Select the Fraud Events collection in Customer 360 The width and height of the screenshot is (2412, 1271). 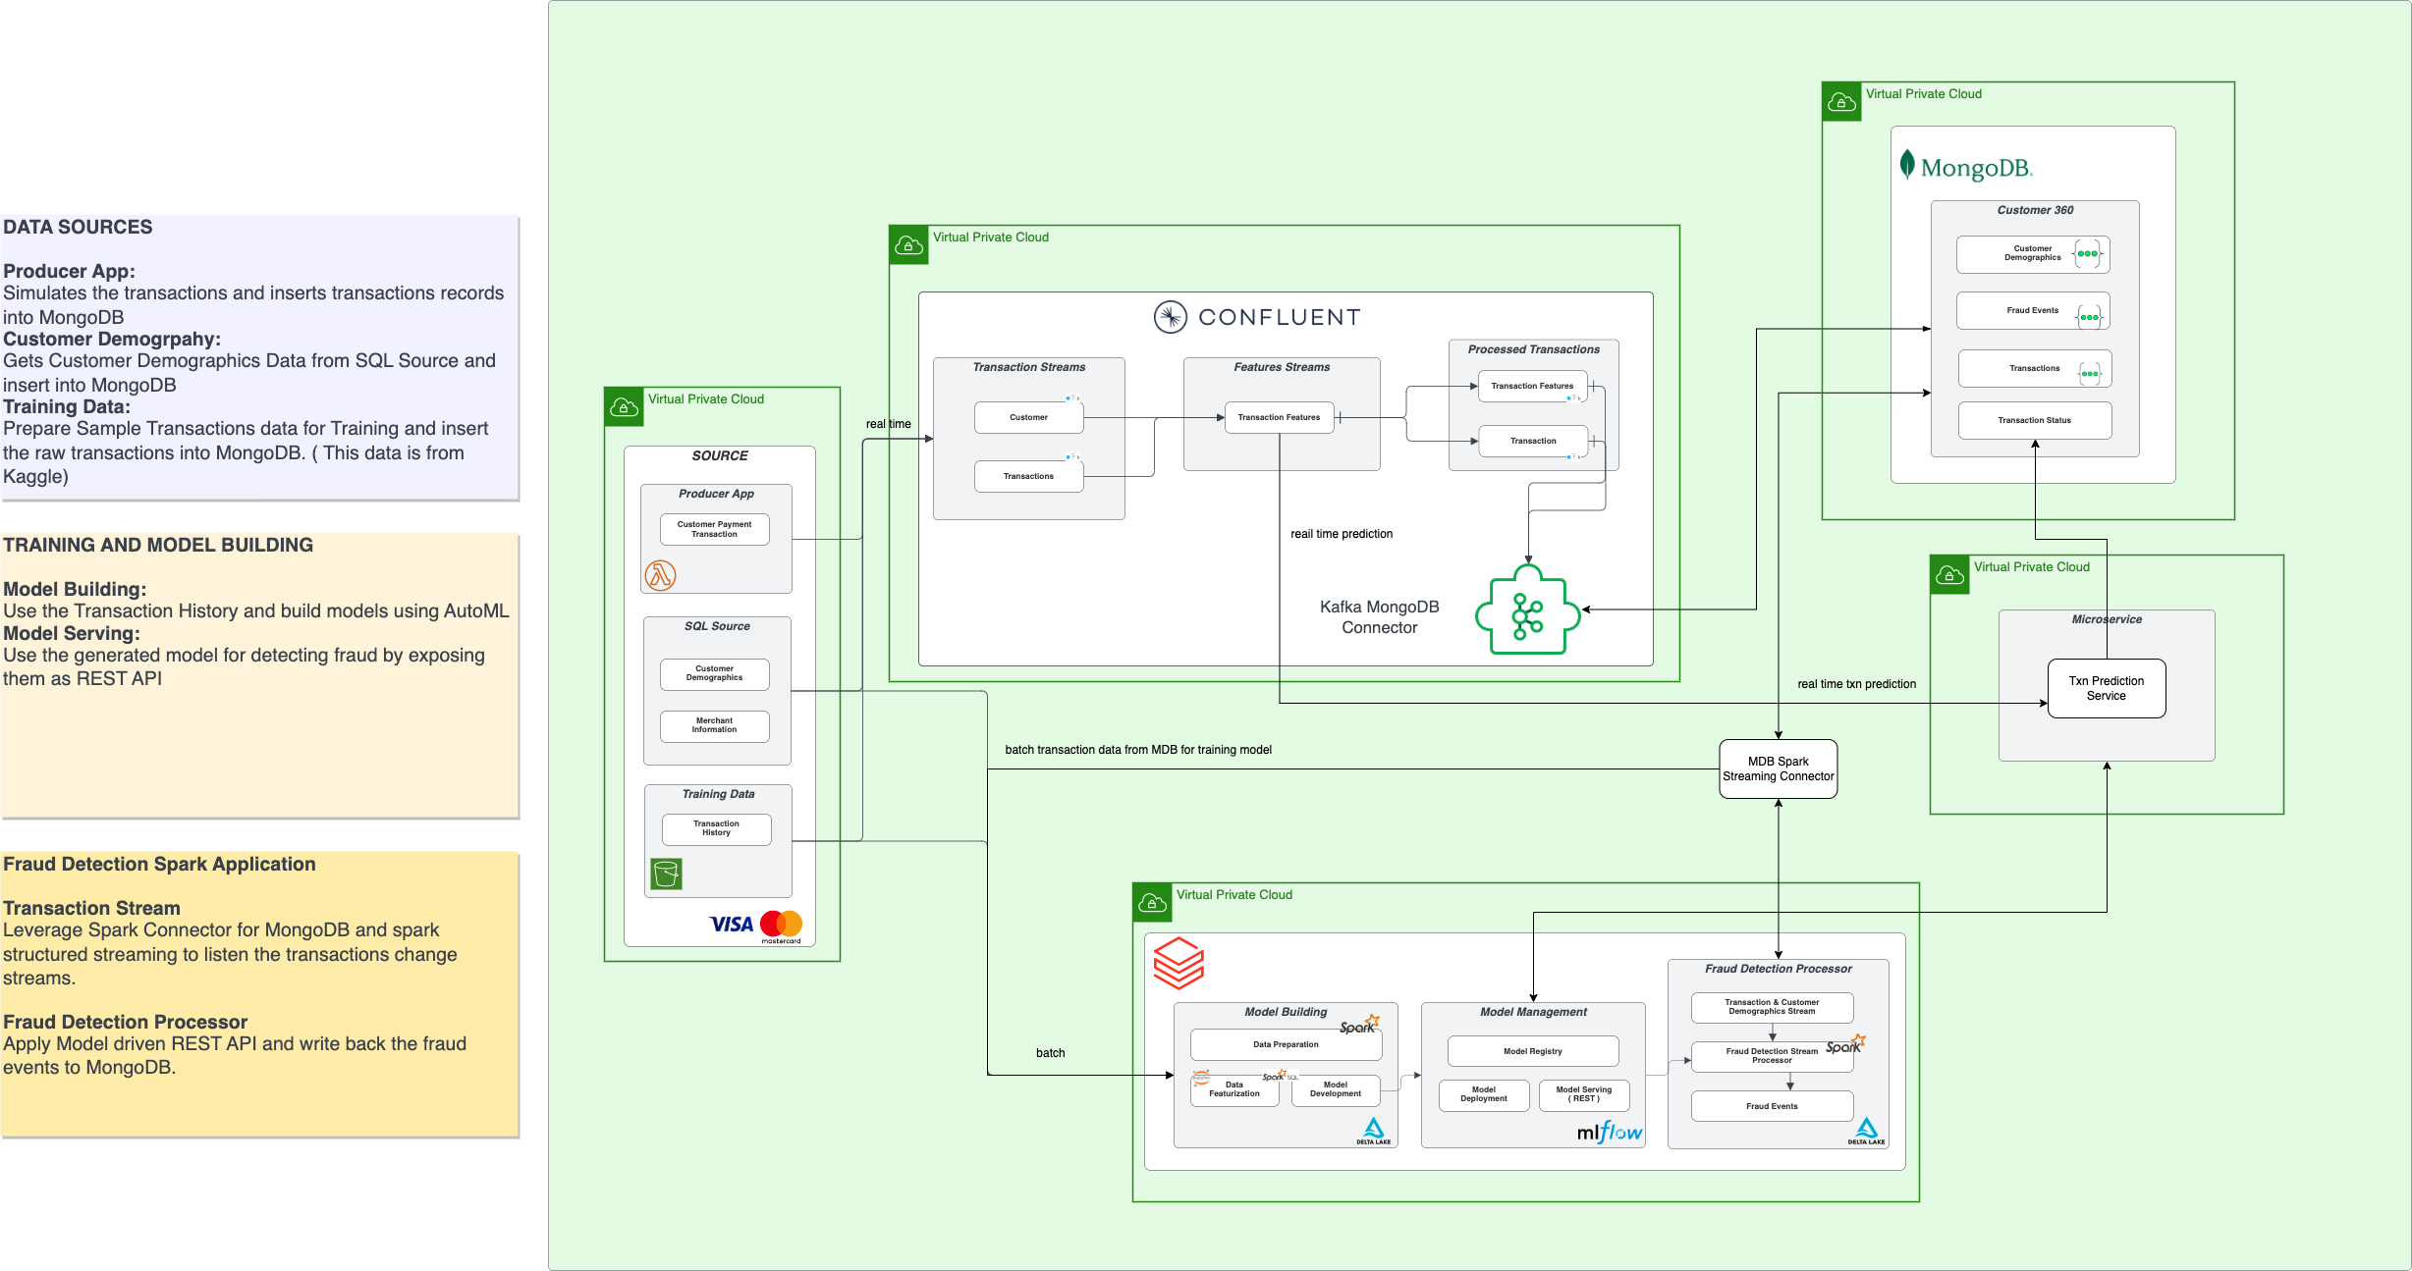click(2032, 310)
